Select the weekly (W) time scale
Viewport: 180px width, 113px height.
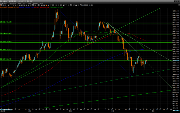pos(33,5)
